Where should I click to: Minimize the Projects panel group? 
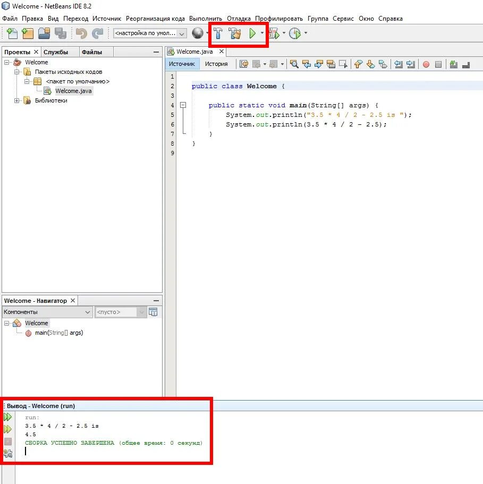coord(156,52)
